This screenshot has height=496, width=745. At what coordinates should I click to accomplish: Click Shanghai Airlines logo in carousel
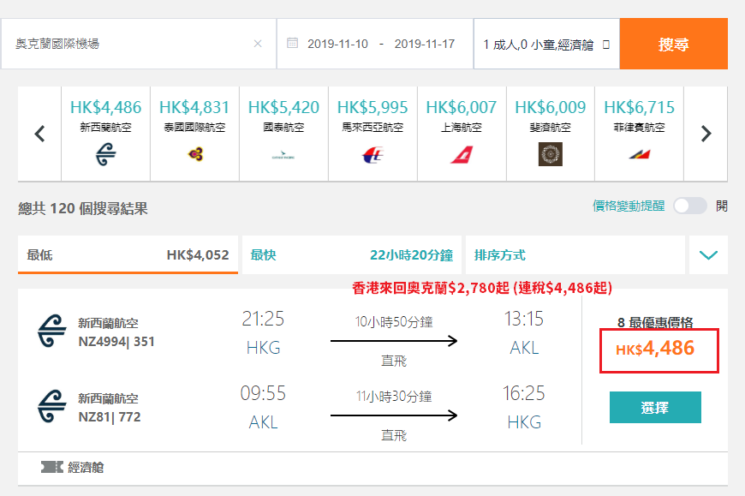tap(462, 154)
